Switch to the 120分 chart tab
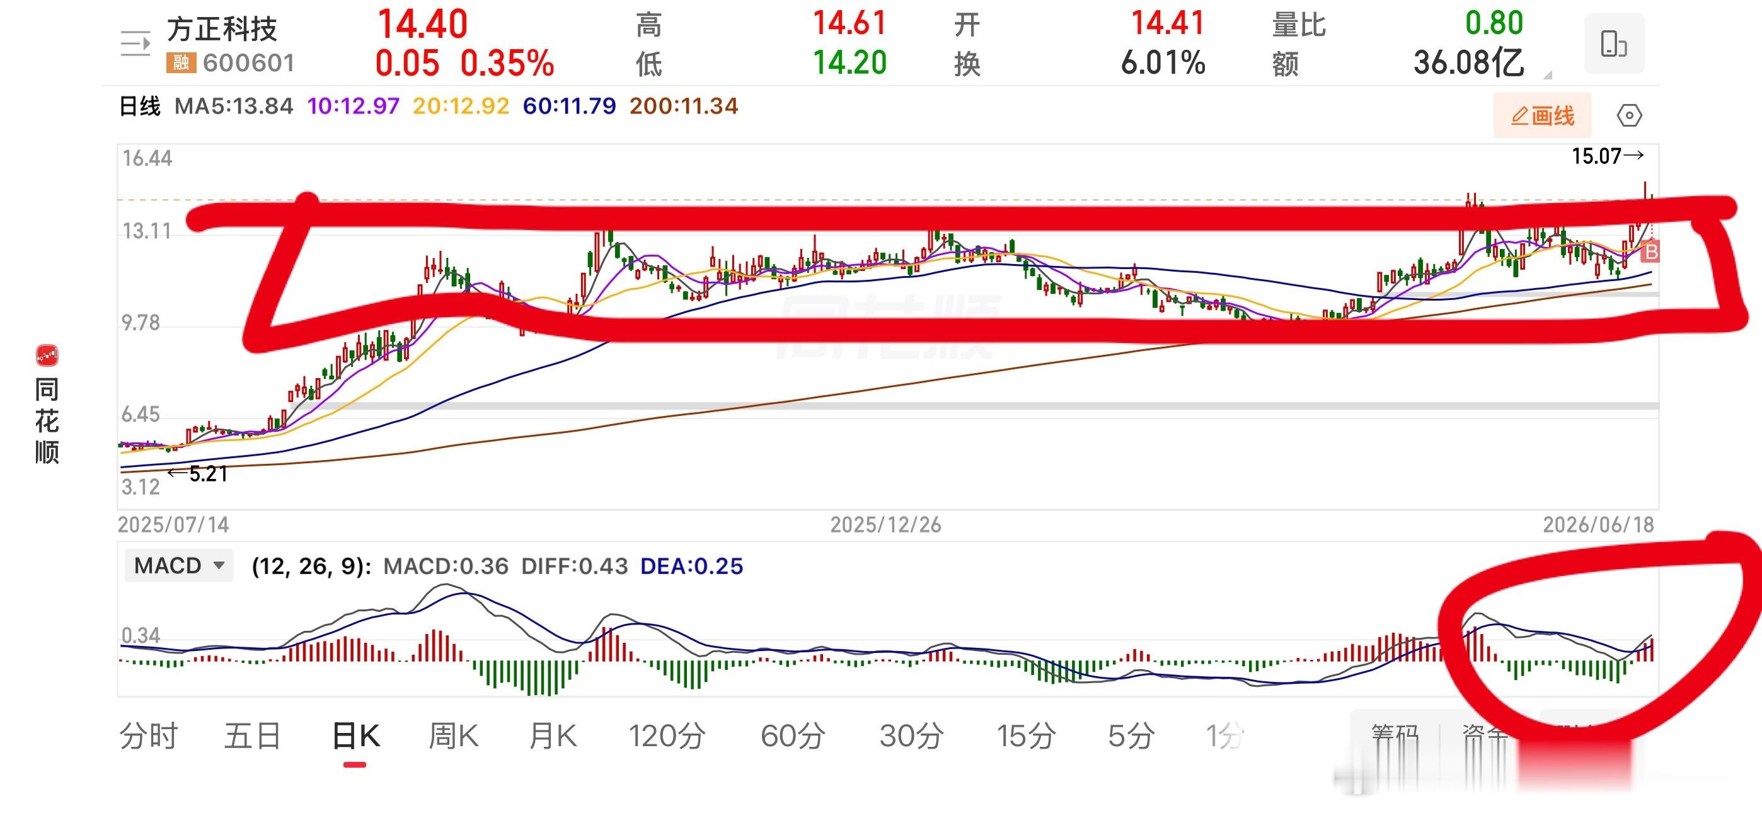This screenshot has height=813, width=1762. (x=667, y=736)
